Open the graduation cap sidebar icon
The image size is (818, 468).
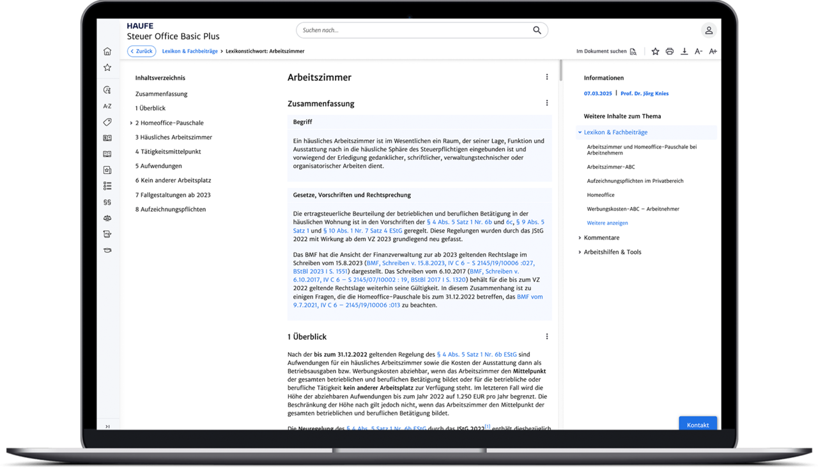click(107, 250)
